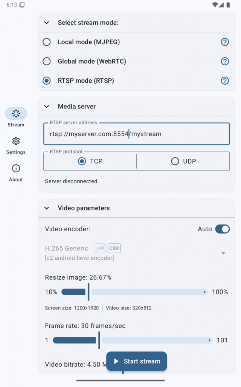241x387 pixels.
Task: Disable the Auto video encoder toggle
Action: click(222, 229)
